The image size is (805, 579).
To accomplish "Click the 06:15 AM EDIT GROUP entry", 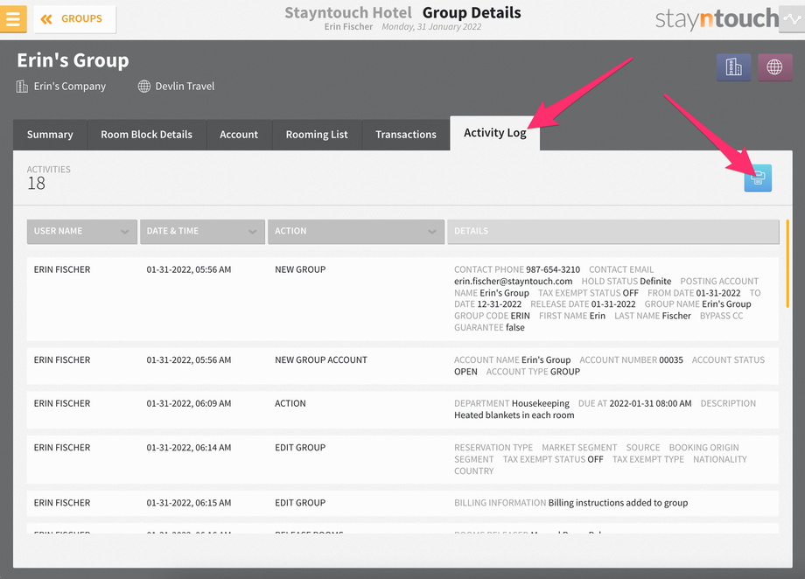I will pos(402,503).
